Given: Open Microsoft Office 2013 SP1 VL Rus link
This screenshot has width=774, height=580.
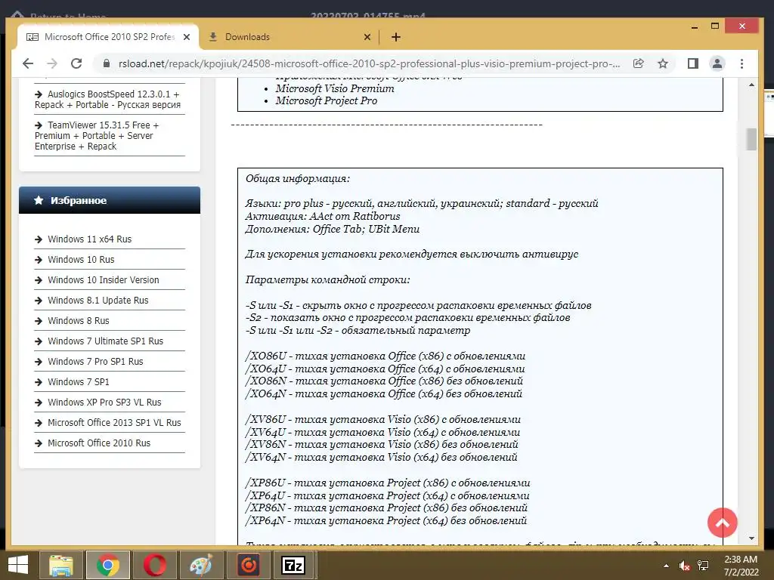Looking at the screenshot, I should [114, 423].
